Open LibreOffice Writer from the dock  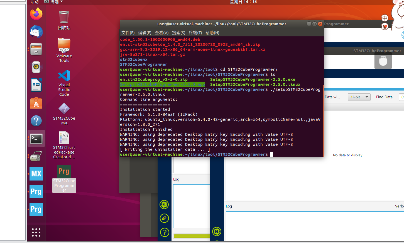pos(36,85)
